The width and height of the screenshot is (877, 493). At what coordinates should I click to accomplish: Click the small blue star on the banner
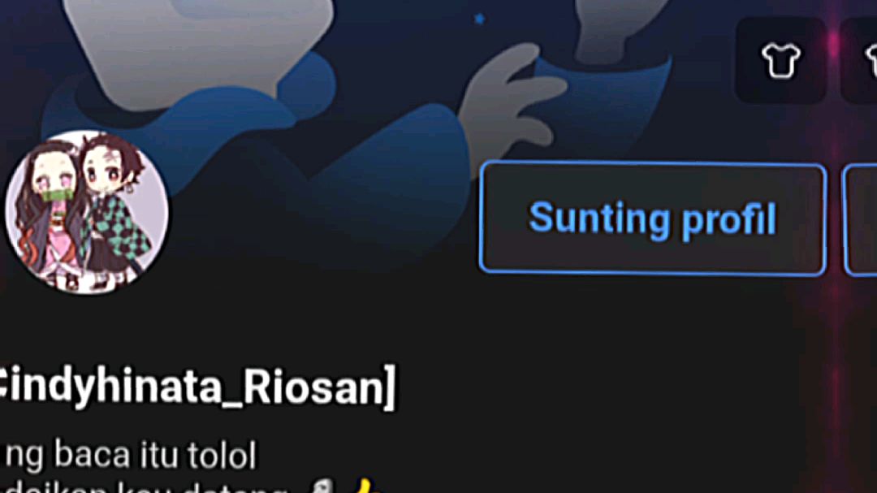coord(479,19)
